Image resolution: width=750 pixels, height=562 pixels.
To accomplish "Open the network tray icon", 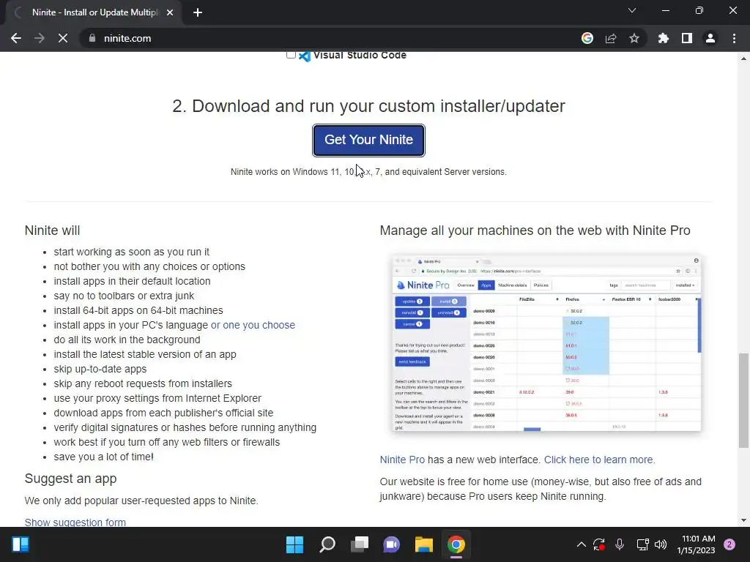I will [642, 544].
